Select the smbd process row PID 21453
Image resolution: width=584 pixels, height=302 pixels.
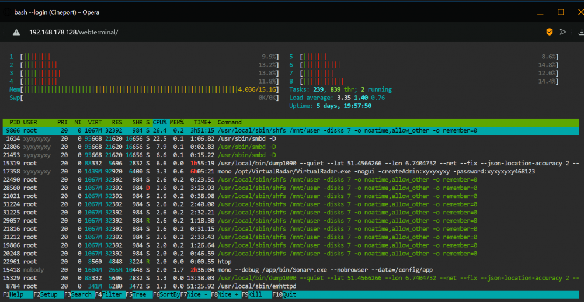coord(291,155)
